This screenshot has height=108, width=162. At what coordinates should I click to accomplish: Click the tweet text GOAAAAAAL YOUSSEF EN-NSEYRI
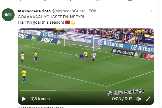(51, 17)
